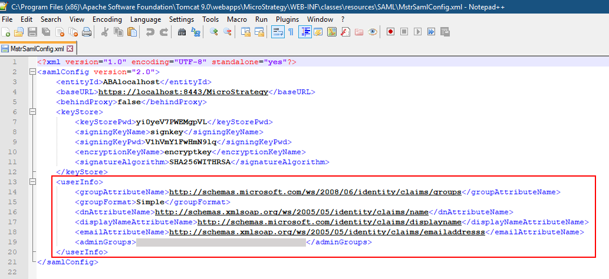Collapse the samlConfig fold marker
The height and width of the screenshot is (279, 609).
(32, 72)
